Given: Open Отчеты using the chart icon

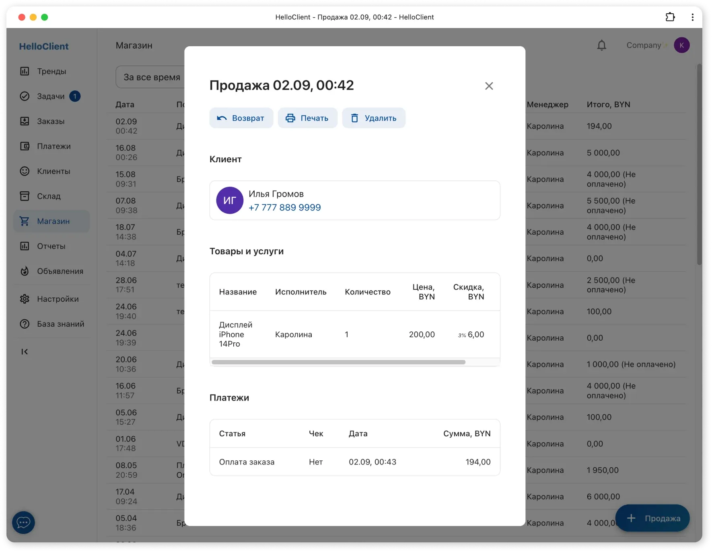Looking at the screenshot, I should point(25,246).
